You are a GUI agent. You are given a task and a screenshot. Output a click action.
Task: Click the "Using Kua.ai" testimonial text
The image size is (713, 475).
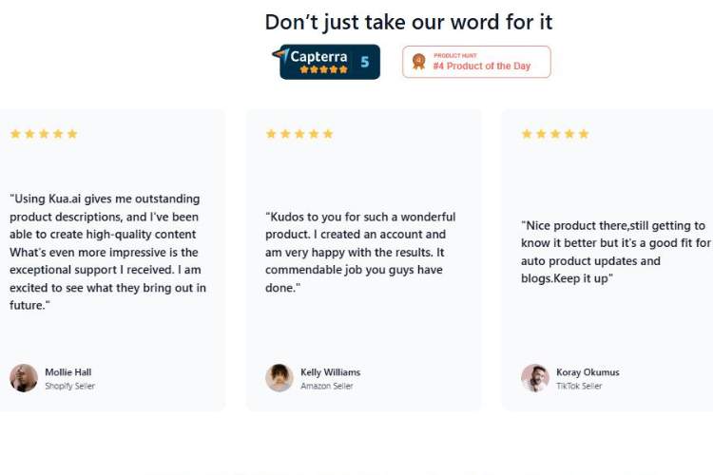pyautogui.click(x=107, y=252)
